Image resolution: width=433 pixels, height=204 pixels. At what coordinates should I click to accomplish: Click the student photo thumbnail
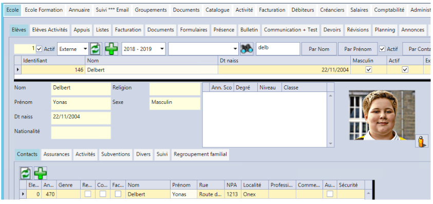pos(382,115)
